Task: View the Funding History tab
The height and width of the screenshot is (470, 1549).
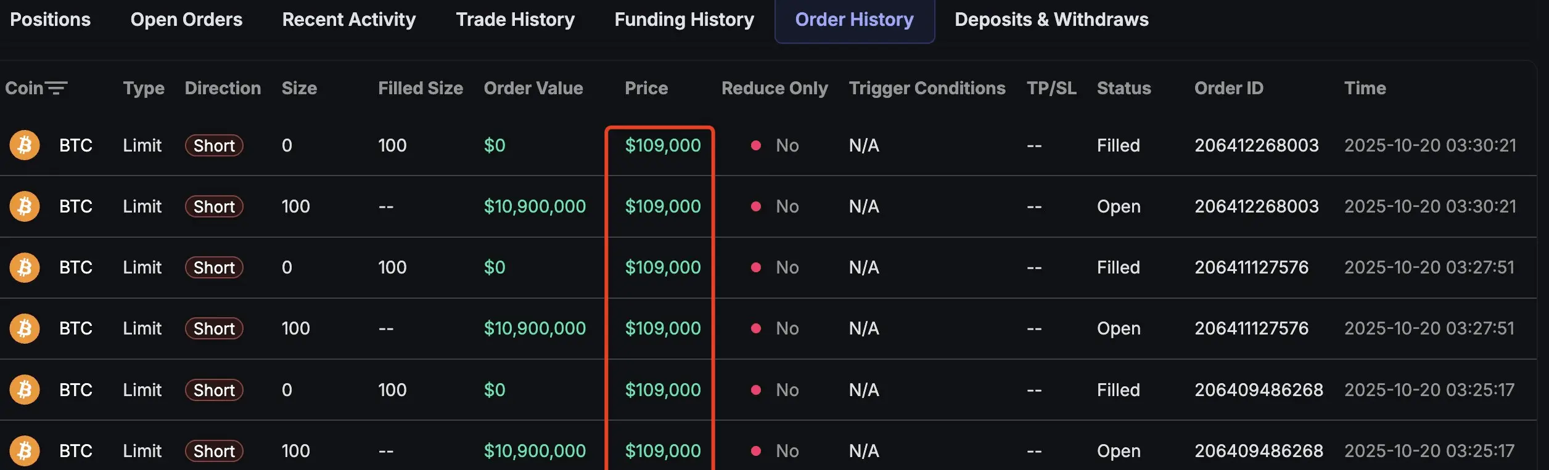Action: coord(684,20)
